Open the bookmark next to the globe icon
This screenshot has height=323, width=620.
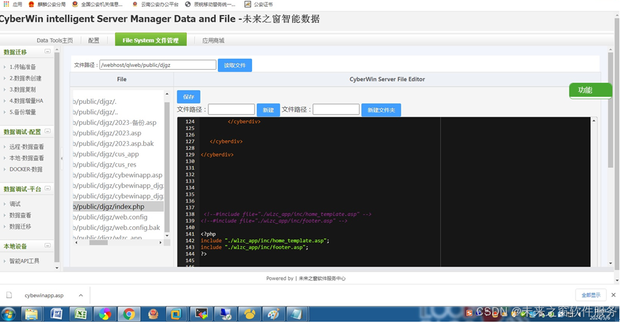[210, 4]
